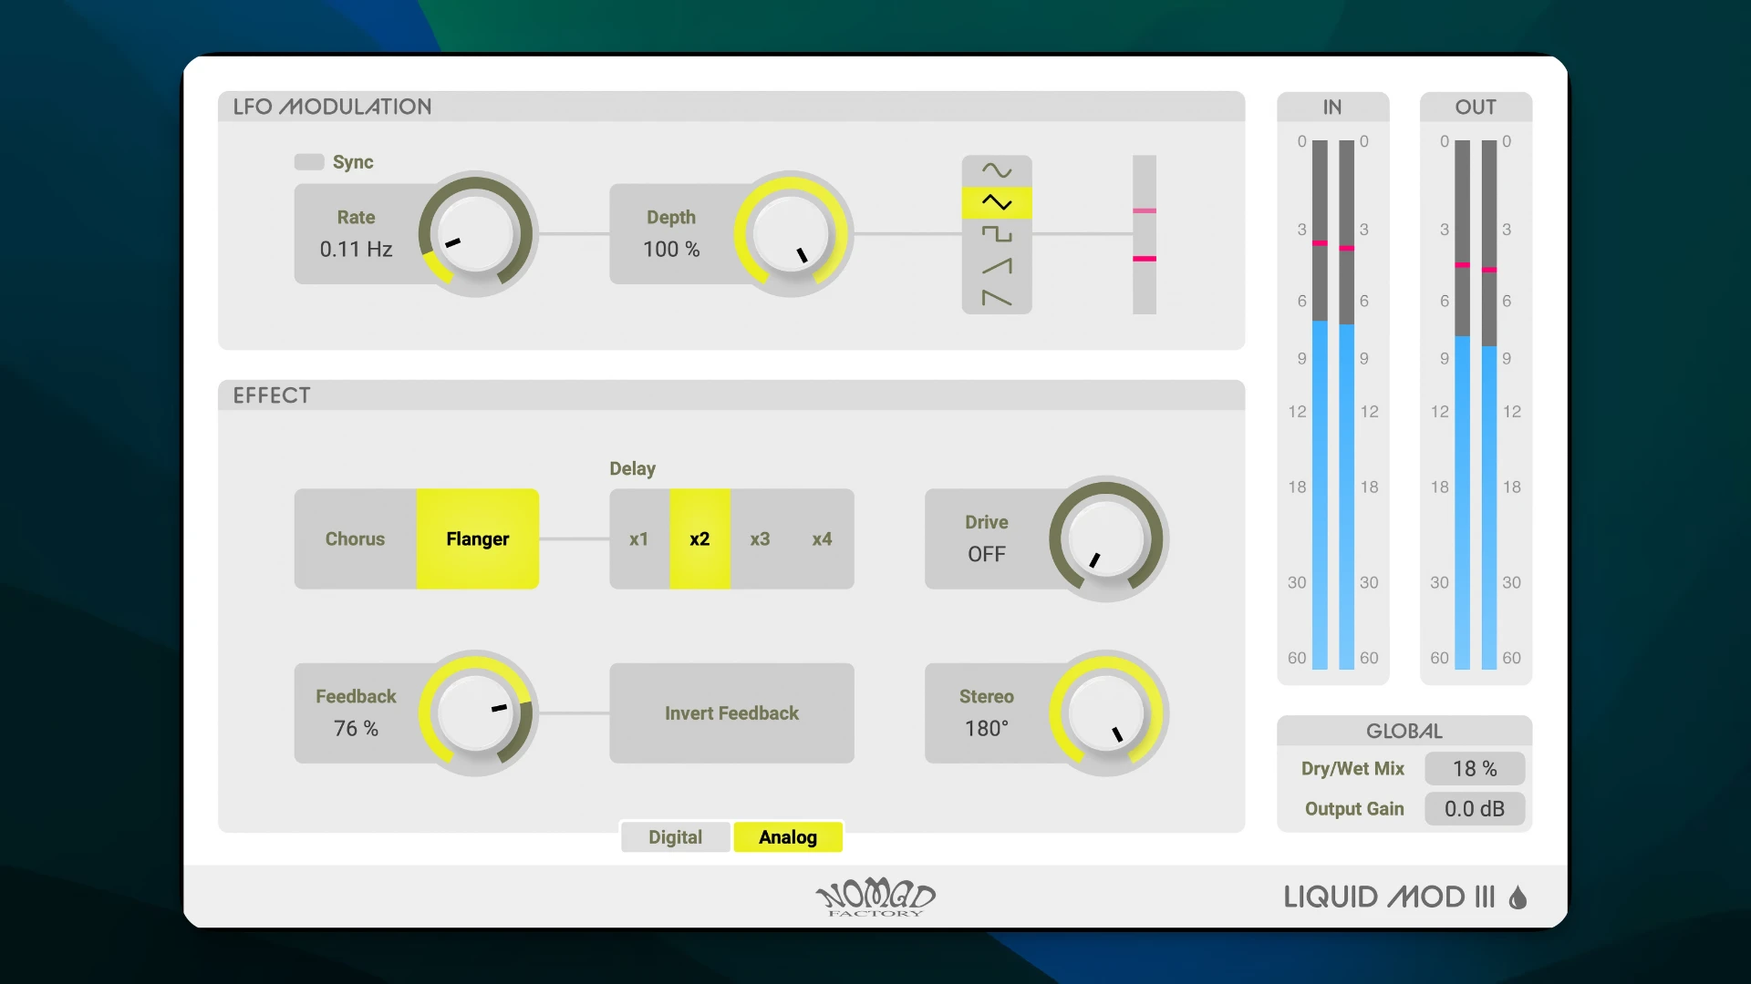Click the Feedback value 76 %
Screen dimensions: 1751x984
click(356, 728)
